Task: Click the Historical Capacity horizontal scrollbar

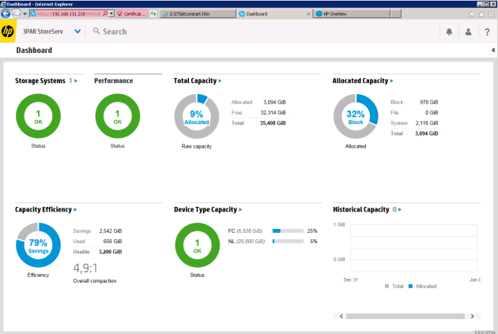Action: coord(411,316)
